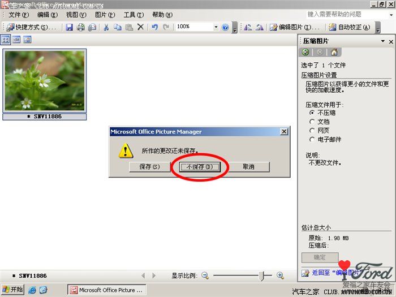This screenshot has width=396, height=297.
Task: Click task pane Back green arrow
Action: (x=305, y=52)
